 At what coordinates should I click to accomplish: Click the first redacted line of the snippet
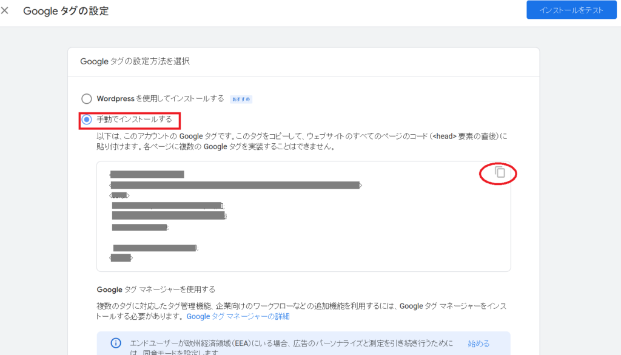[147, 175]
